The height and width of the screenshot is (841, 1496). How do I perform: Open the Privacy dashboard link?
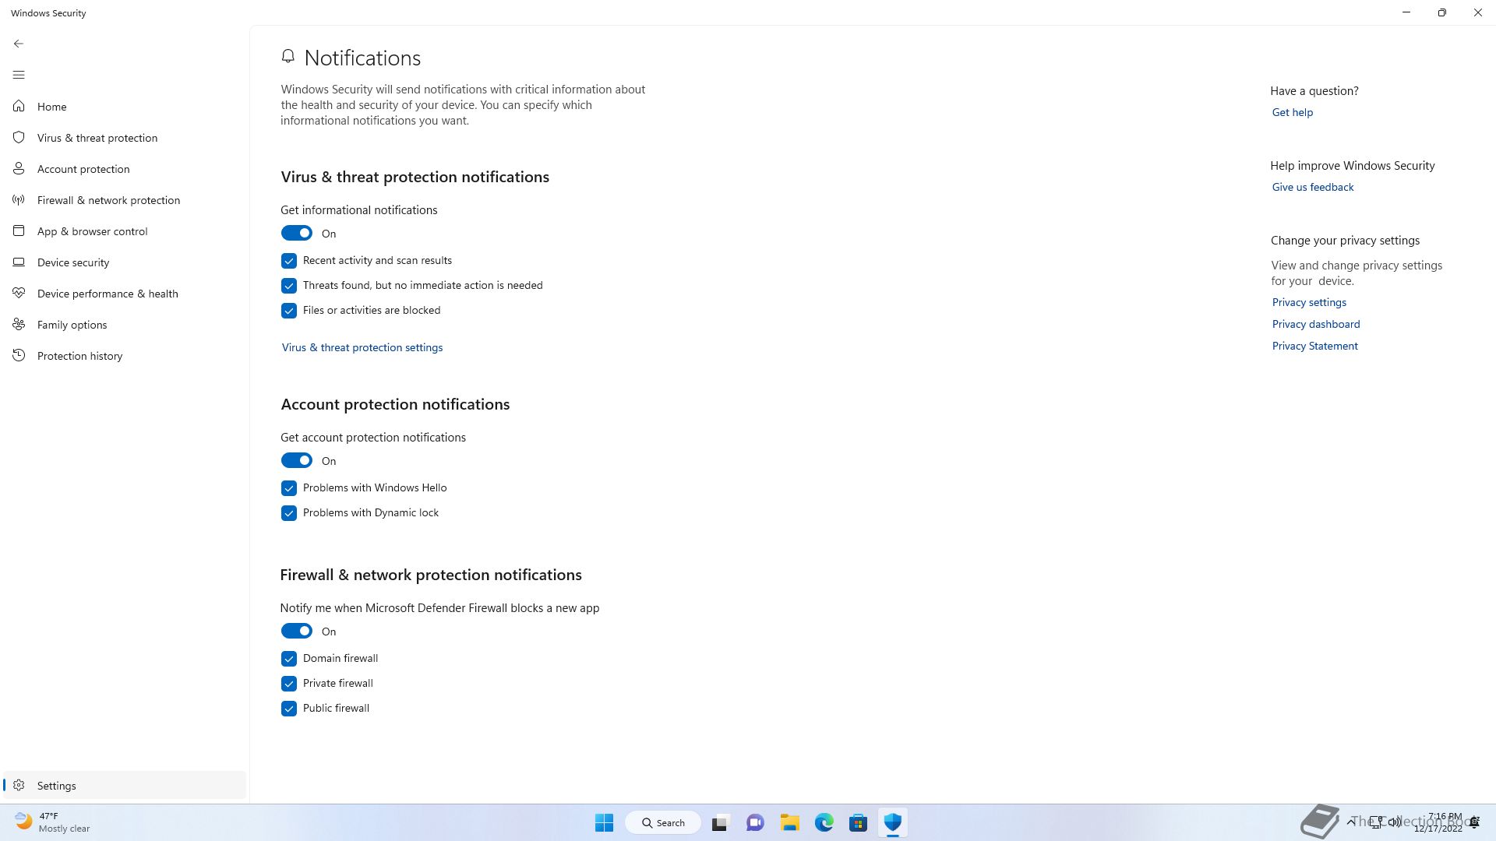1316,324
